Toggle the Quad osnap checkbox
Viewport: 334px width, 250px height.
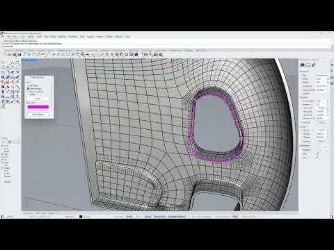pyautogui.click(x=2, y=168)
